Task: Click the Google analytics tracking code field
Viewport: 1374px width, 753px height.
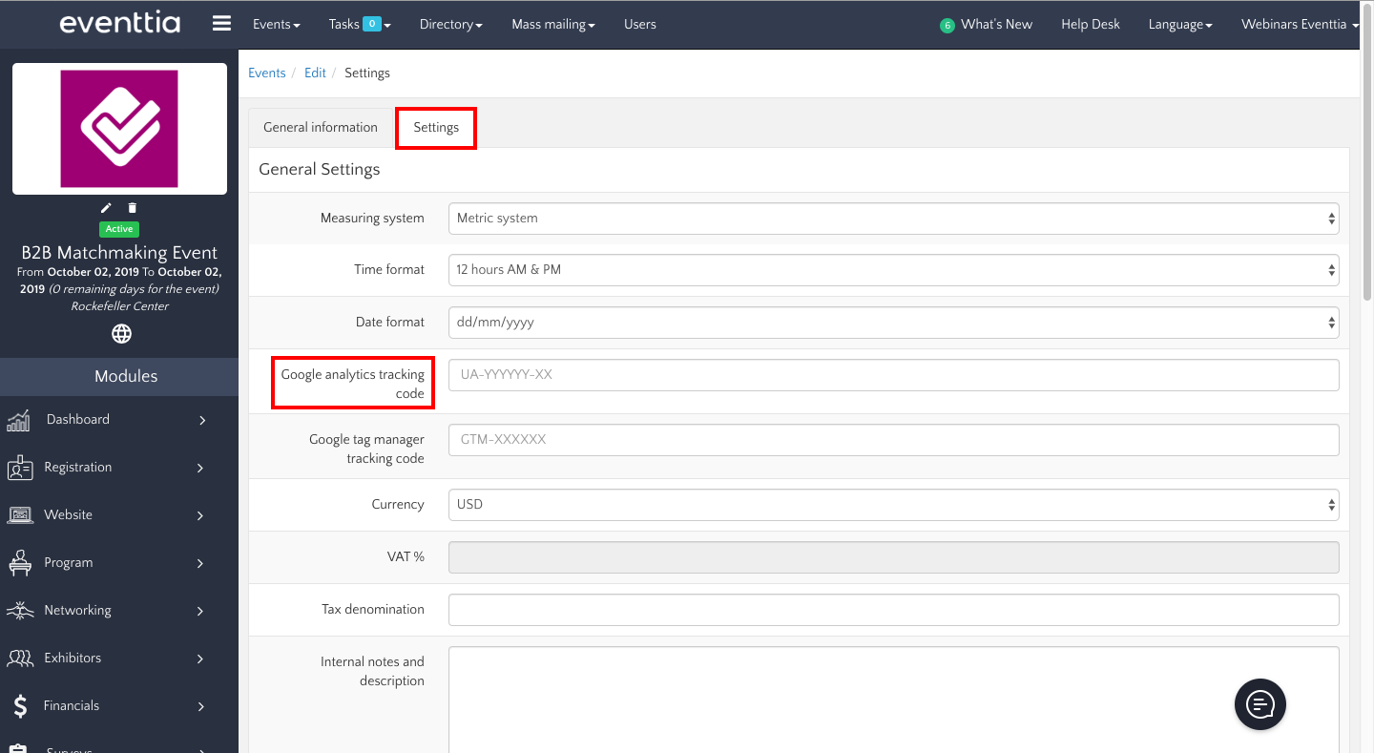Action: (892, 375)
